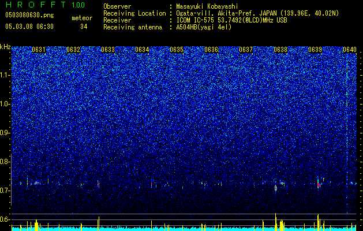This screenshot has height=231, width=363.
Task: Click the 0.9 frequency axis label
Action: pos(5,133)
